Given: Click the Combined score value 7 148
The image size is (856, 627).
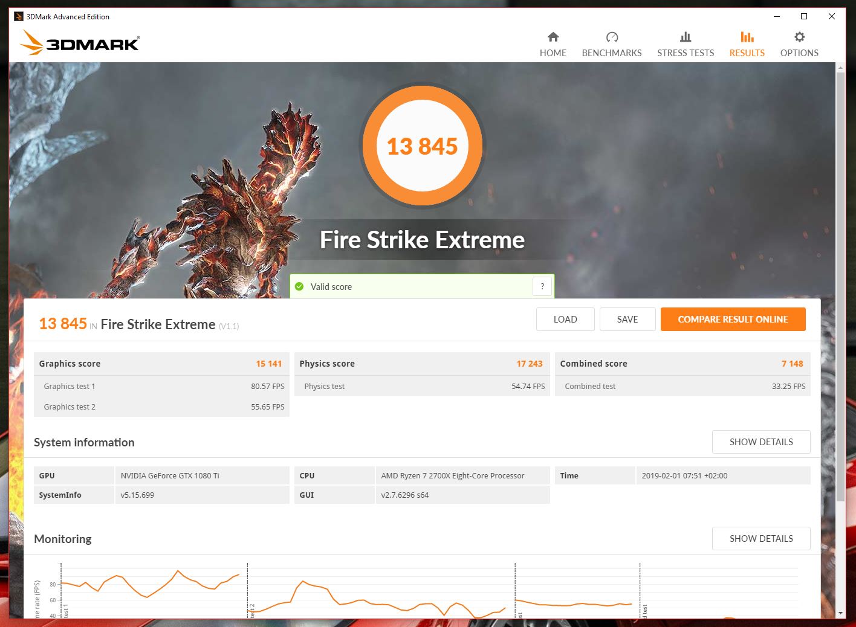Looking at the screenshot, I should (x=792, y=364).
